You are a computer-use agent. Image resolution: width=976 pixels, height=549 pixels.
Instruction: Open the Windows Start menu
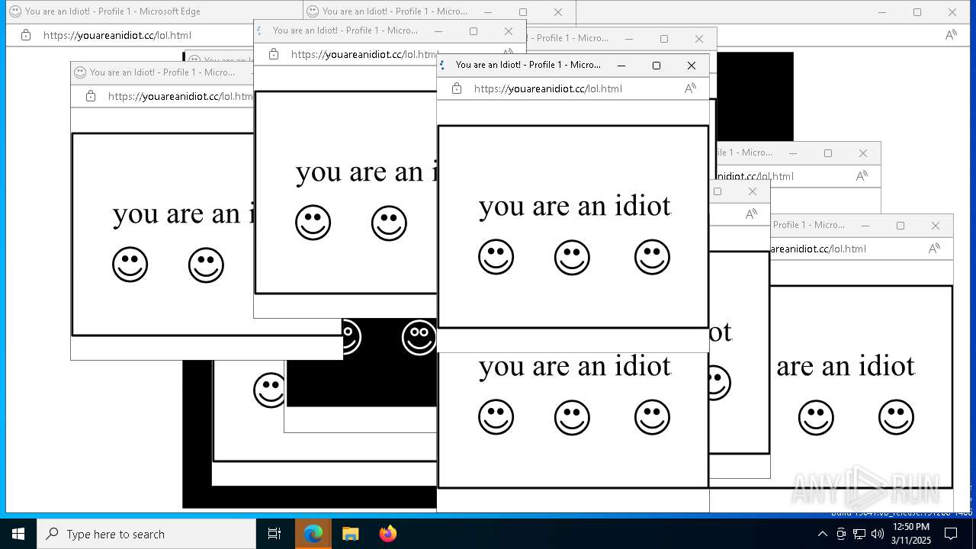pyautogui.click(x=18, y=534)
